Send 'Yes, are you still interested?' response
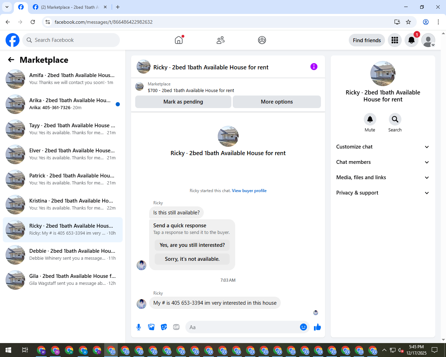 tap(192, 245)
